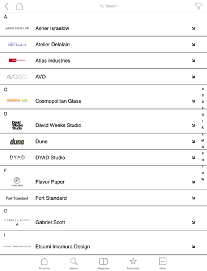The width and height of the screenshot is (207, 271).
Task: Expand the Dune row arrow
Action: pos(193,142)
